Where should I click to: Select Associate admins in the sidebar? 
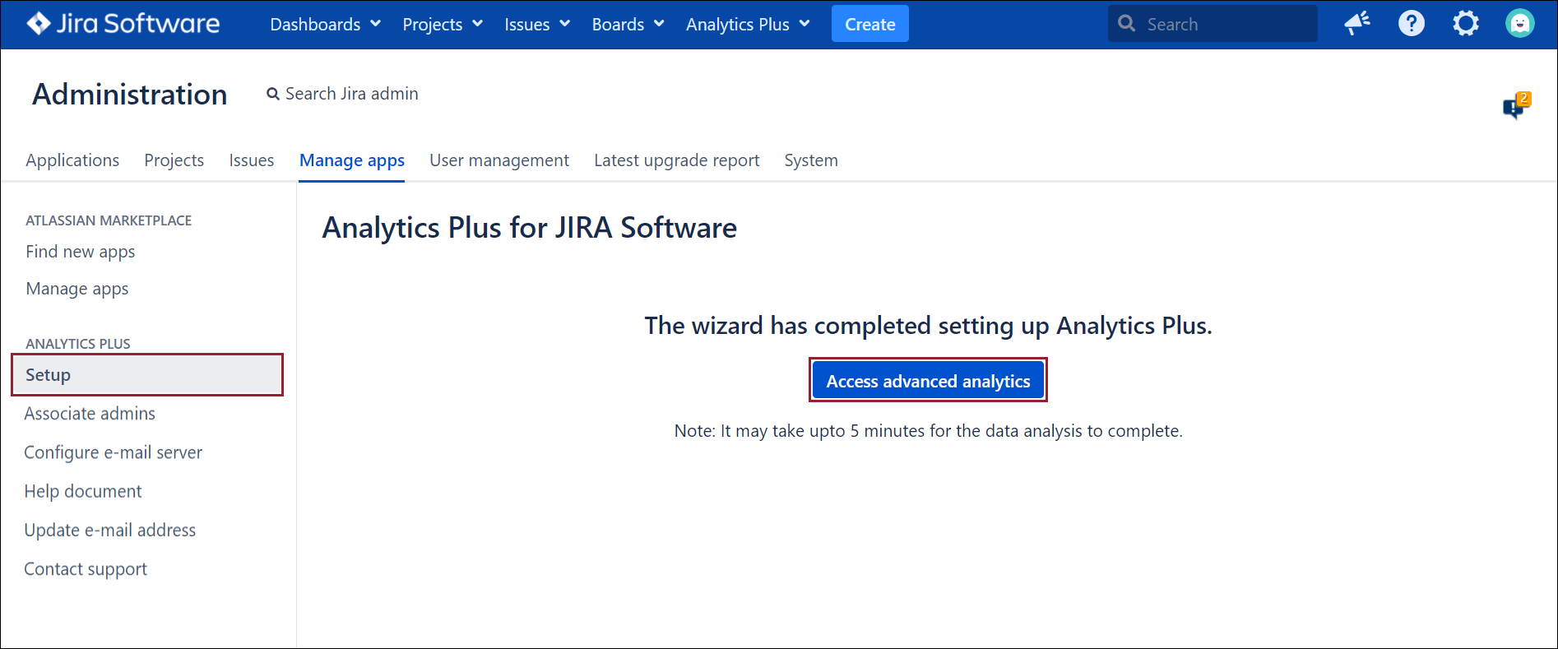tap(90, 414)
